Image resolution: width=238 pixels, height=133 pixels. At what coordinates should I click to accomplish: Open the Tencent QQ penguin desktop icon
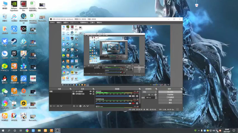5,80
